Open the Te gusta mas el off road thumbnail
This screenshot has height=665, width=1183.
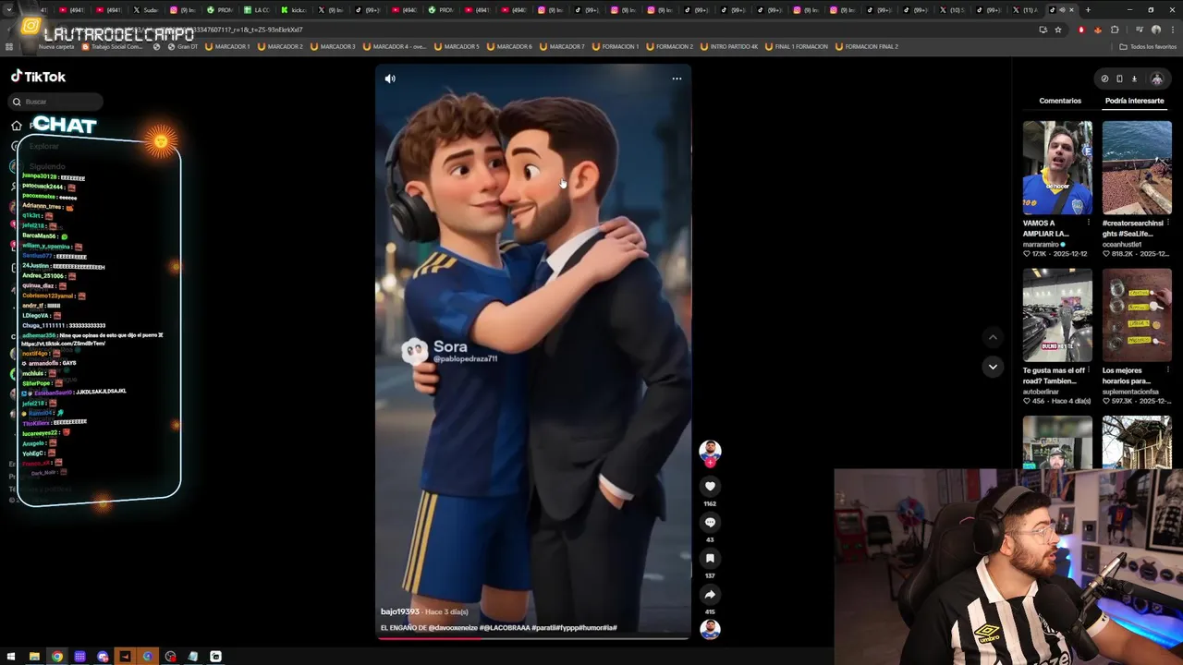coord(1057,315)
